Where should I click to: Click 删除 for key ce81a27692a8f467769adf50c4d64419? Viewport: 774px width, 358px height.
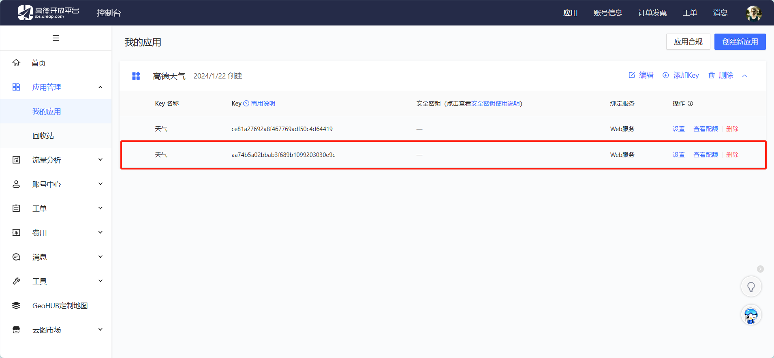[732, 129]
